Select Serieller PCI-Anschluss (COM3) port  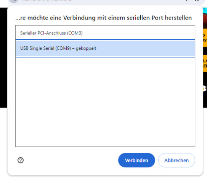point(105,33)
